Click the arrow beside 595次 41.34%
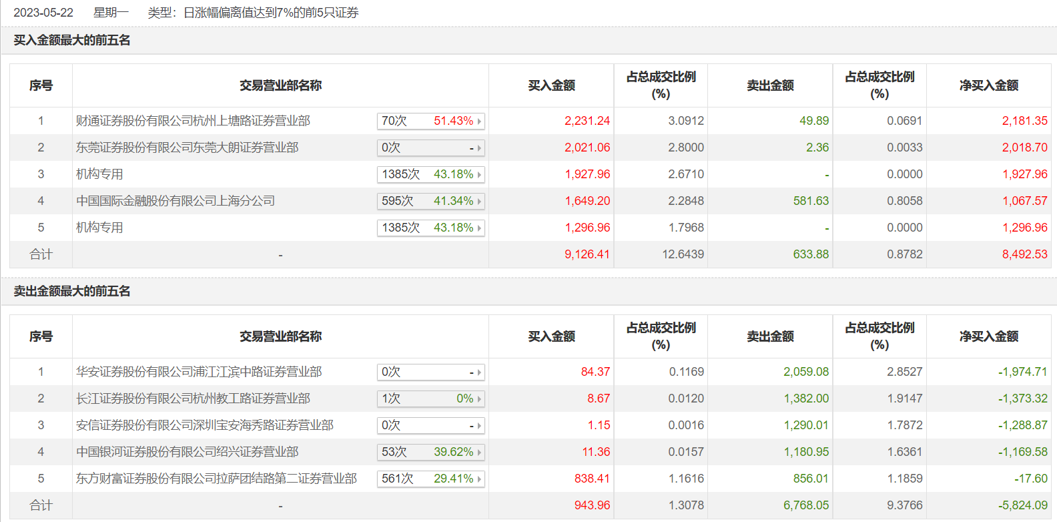 479,202
